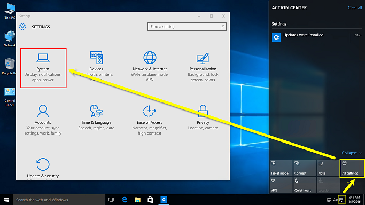Toggle Tablet mode quick action
Viewport: 365px width, 205px height.
[281, 168]
